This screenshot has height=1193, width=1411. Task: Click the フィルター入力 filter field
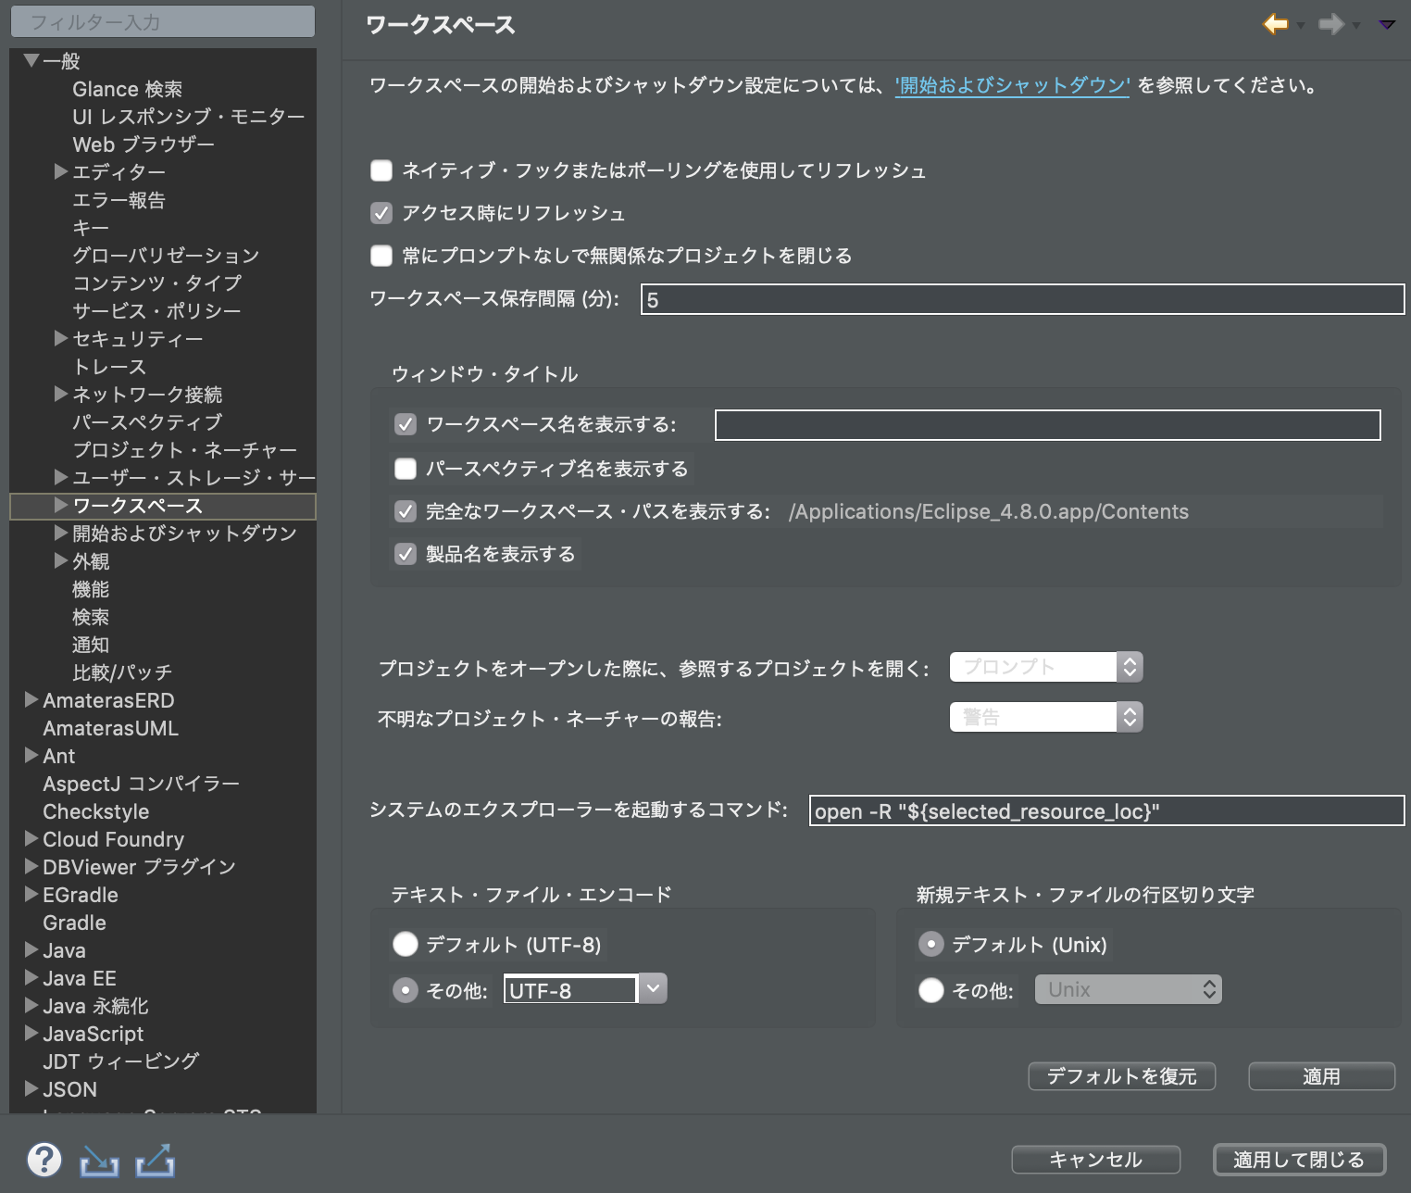click(162, 20)
